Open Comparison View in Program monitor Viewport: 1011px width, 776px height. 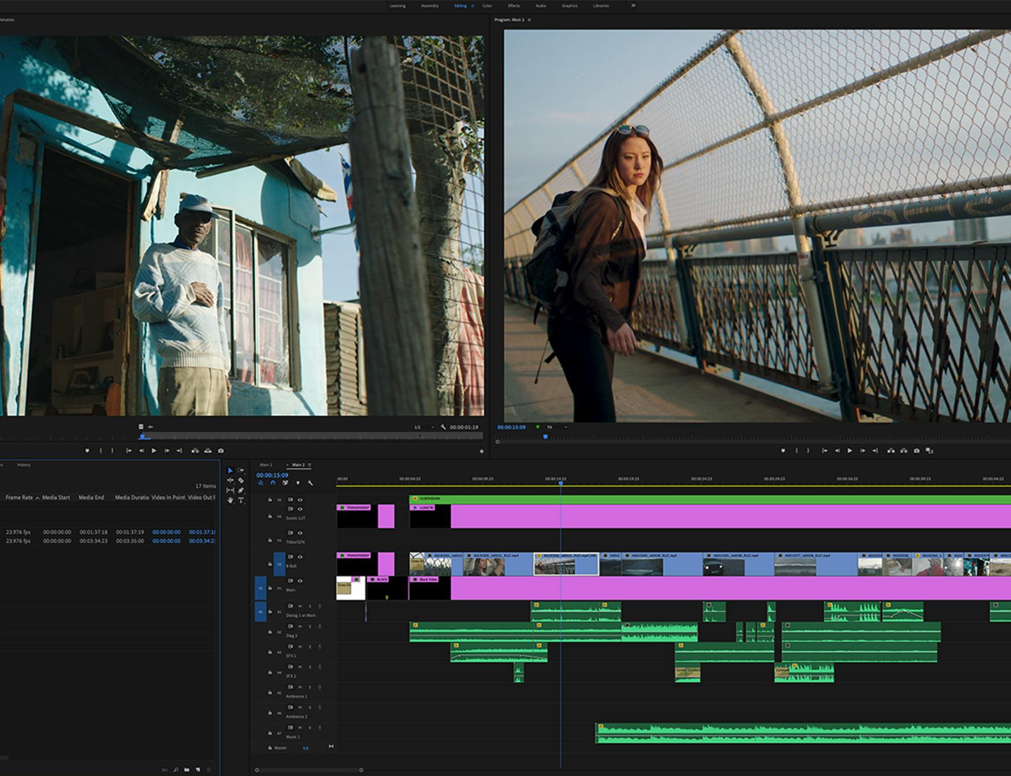coord(929,450)
